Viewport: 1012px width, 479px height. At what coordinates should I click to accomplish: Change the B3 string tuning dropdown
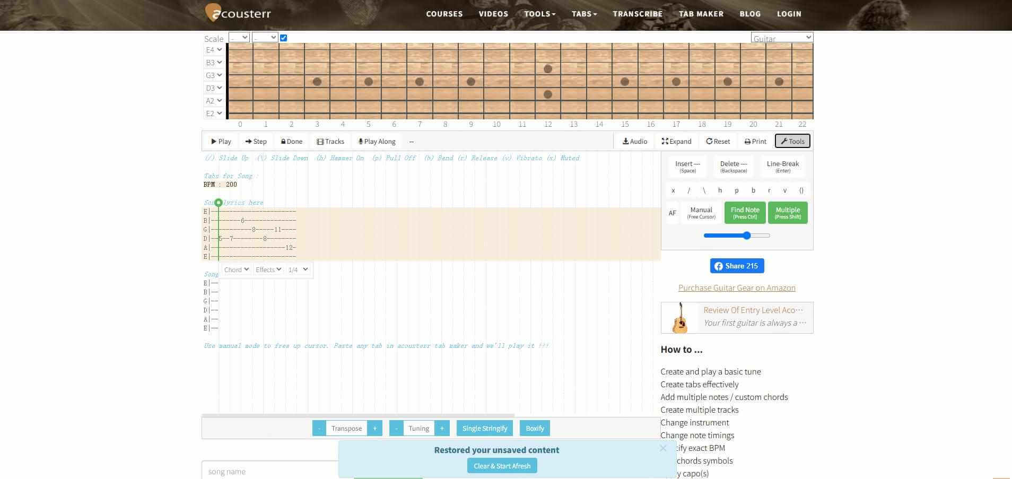(x=214, y=63)
